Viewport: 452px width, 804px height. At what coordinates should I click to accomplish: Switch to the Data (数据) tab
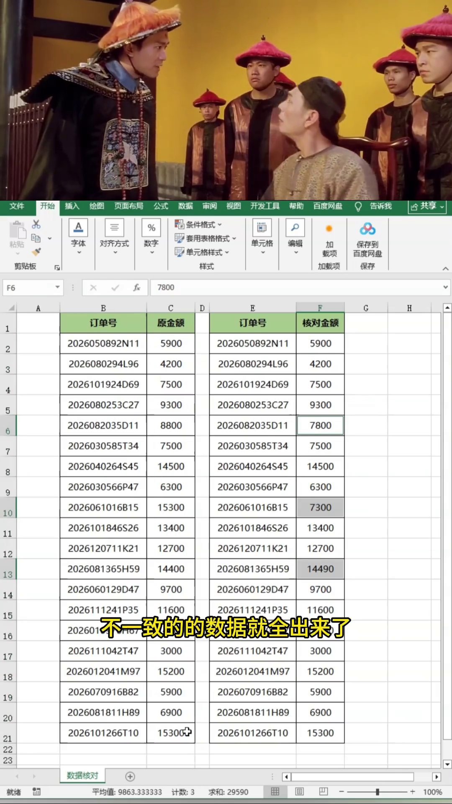(x=185, y=206)
